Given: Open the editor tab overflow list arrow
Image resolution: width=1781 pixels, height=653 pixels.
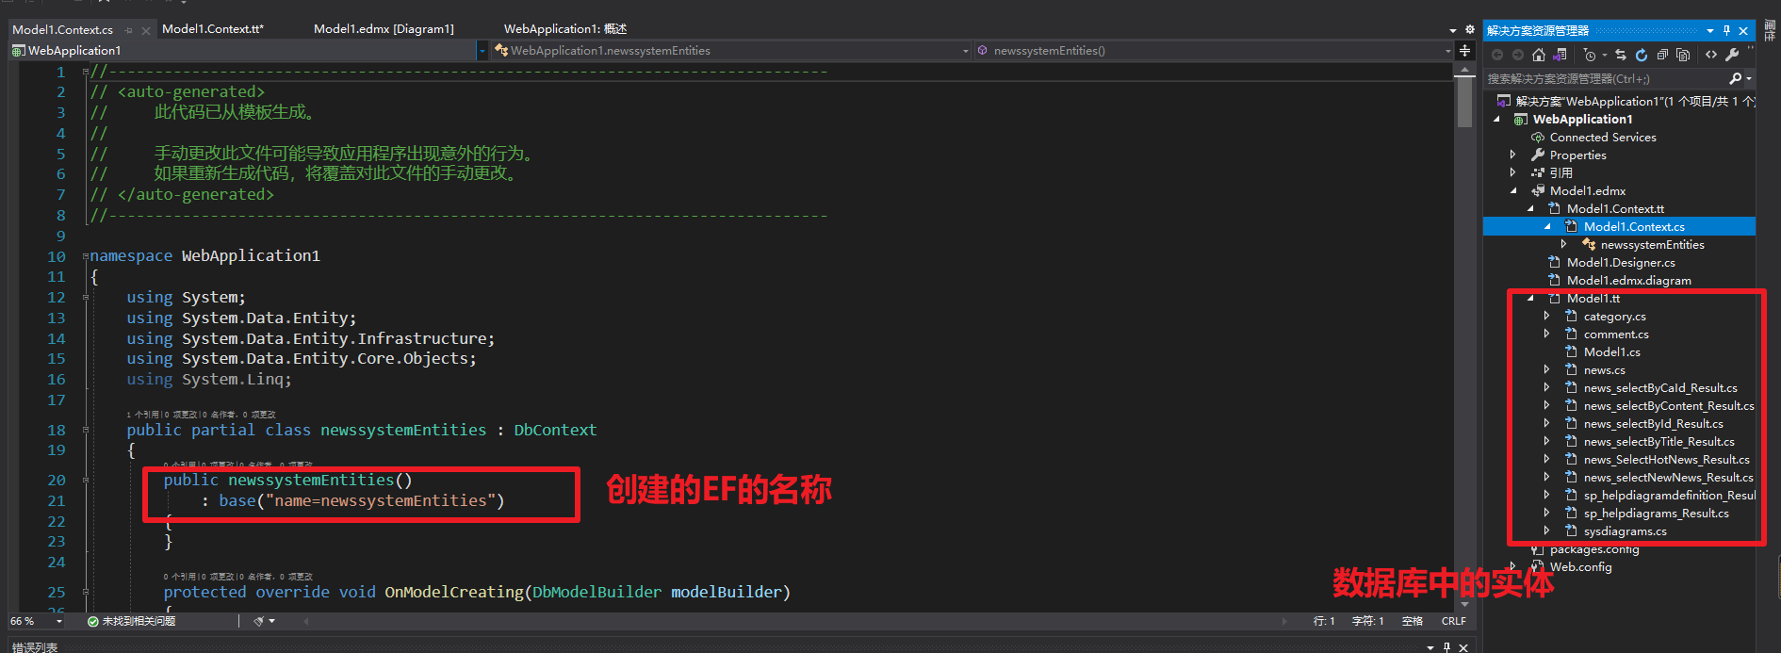Looking at the screenshot, I should pos(1453,30).
